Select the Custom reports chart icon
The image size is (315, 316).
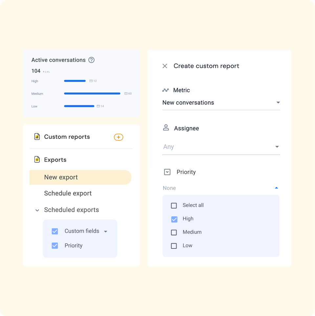tap(37, 137)
